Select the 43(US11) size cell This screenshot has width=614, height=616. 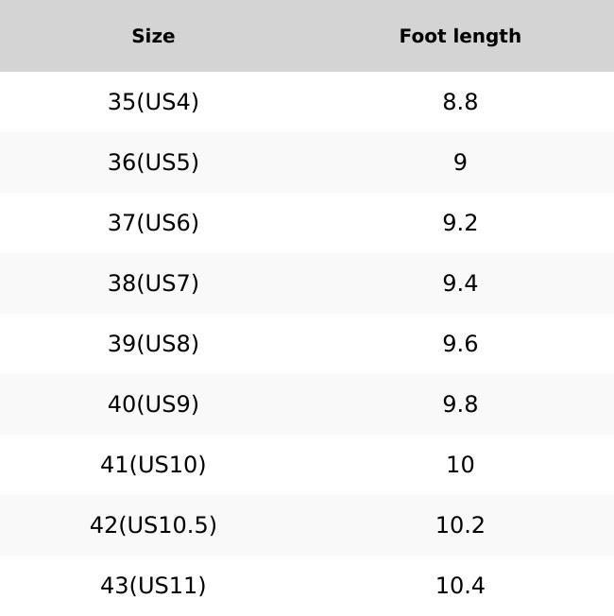(153, 586)
